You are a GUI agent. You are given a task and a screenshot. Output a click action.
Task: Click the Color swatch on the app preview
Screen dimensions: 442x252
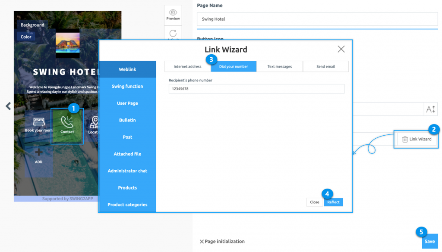(26, 37)
